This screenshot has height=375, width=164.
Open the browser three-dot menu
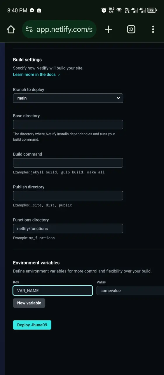pyautogui.click(x=153, y=29)
